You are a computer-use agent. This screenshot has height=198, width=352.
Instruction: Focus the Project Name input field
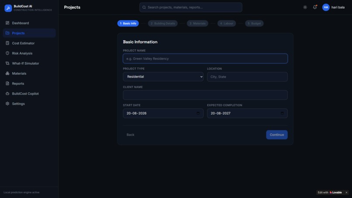tap(205, 59)
